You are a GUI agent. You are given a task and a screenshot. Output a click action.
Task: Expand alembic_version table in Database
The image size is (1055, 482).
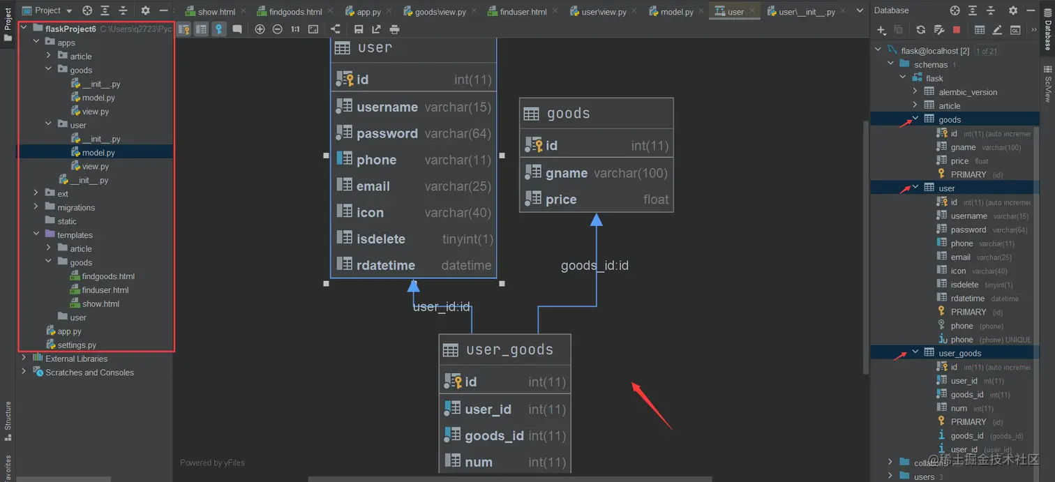tap(915, 91)
